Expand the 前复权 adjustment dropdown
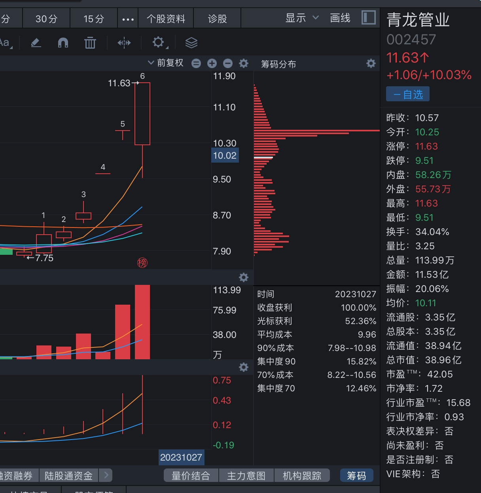Image resolution: width=481 pixels, height=493 pixels. click(166, 63)
